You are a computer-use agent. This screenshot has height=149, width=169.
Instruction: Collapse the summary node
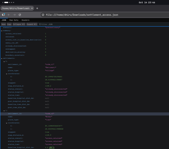pyautogui.click(x=2, y=31)
